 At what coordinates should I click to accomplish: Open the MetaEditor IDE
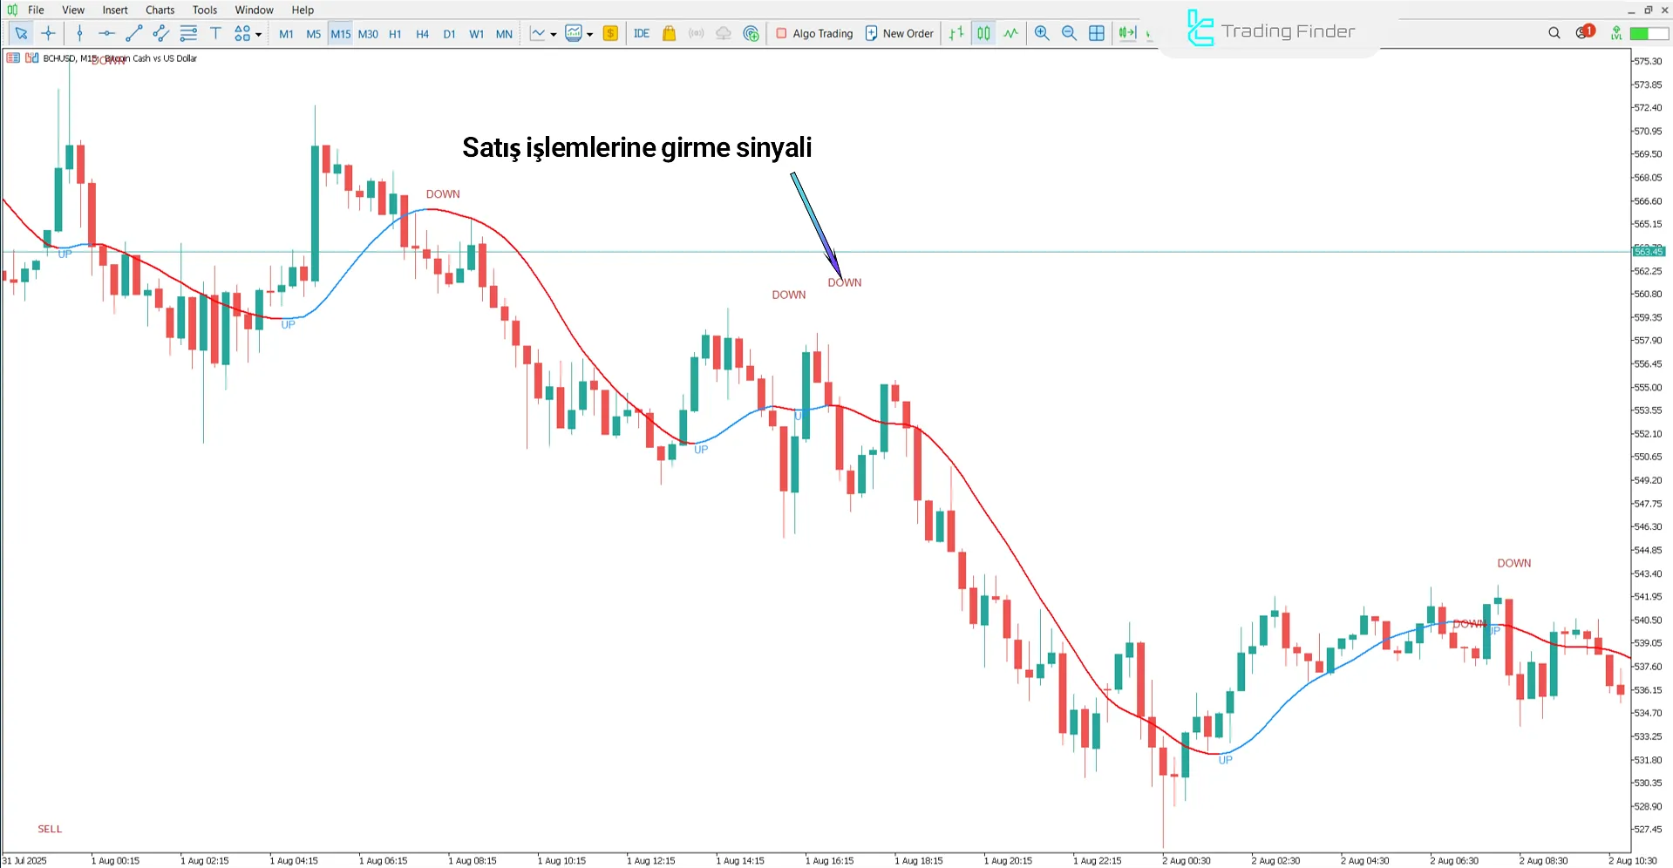pos(643,33)
